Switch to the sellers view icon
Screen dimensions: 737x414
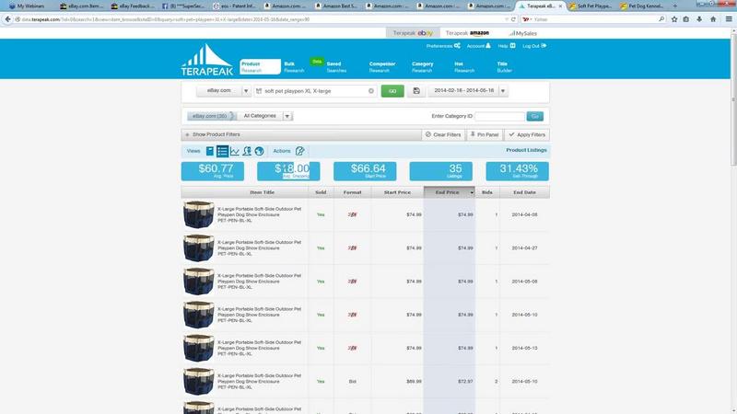coord(247,151)
